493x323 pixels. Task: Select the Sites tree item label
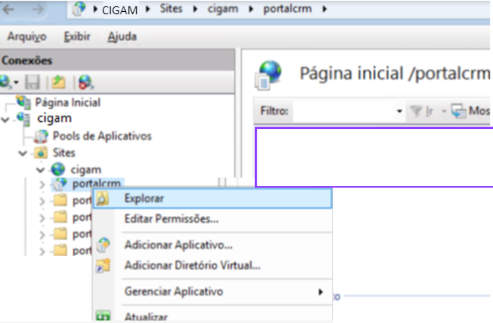click(x=64, y=153)
